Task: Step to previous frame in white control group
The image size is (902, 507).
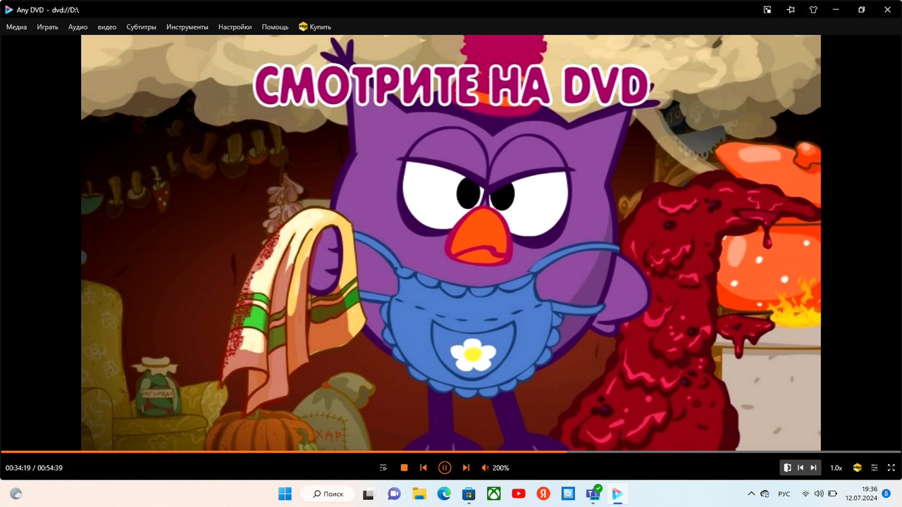Action: (x=801, y=468)
